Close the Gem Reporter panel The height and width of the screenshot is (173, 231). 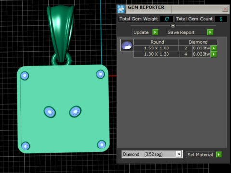pos(225,9)
